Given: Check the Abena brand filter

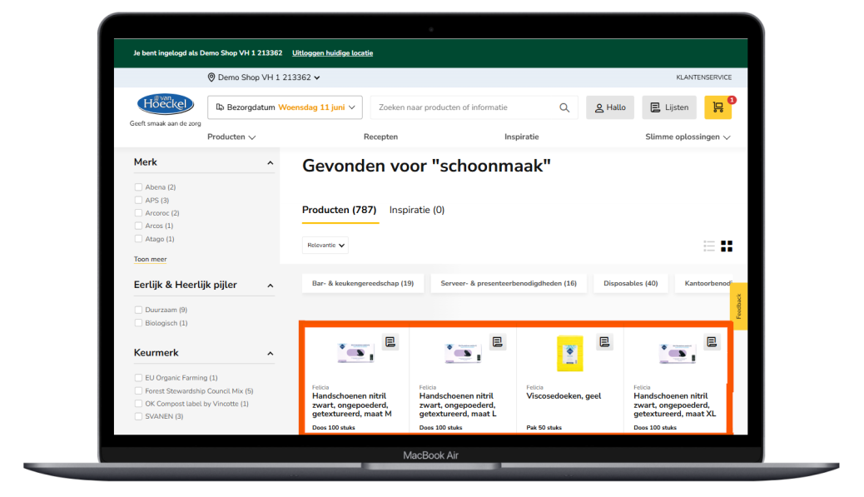Looking at the screenshot, I should pos(139,187).
